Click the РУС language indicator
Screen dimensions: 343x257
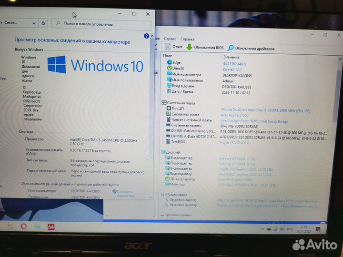click(290, 229)
